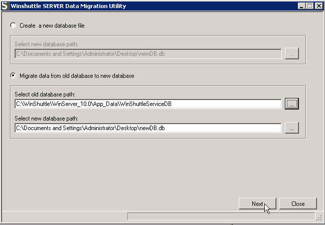
Task: Click the disabled browse button in Create section
Action: click(x=291, y=54)
